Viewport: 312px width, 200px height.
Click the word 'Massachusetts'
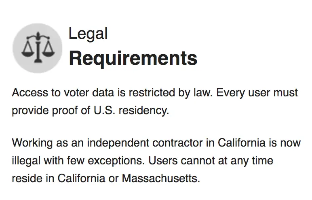(161, 178)
